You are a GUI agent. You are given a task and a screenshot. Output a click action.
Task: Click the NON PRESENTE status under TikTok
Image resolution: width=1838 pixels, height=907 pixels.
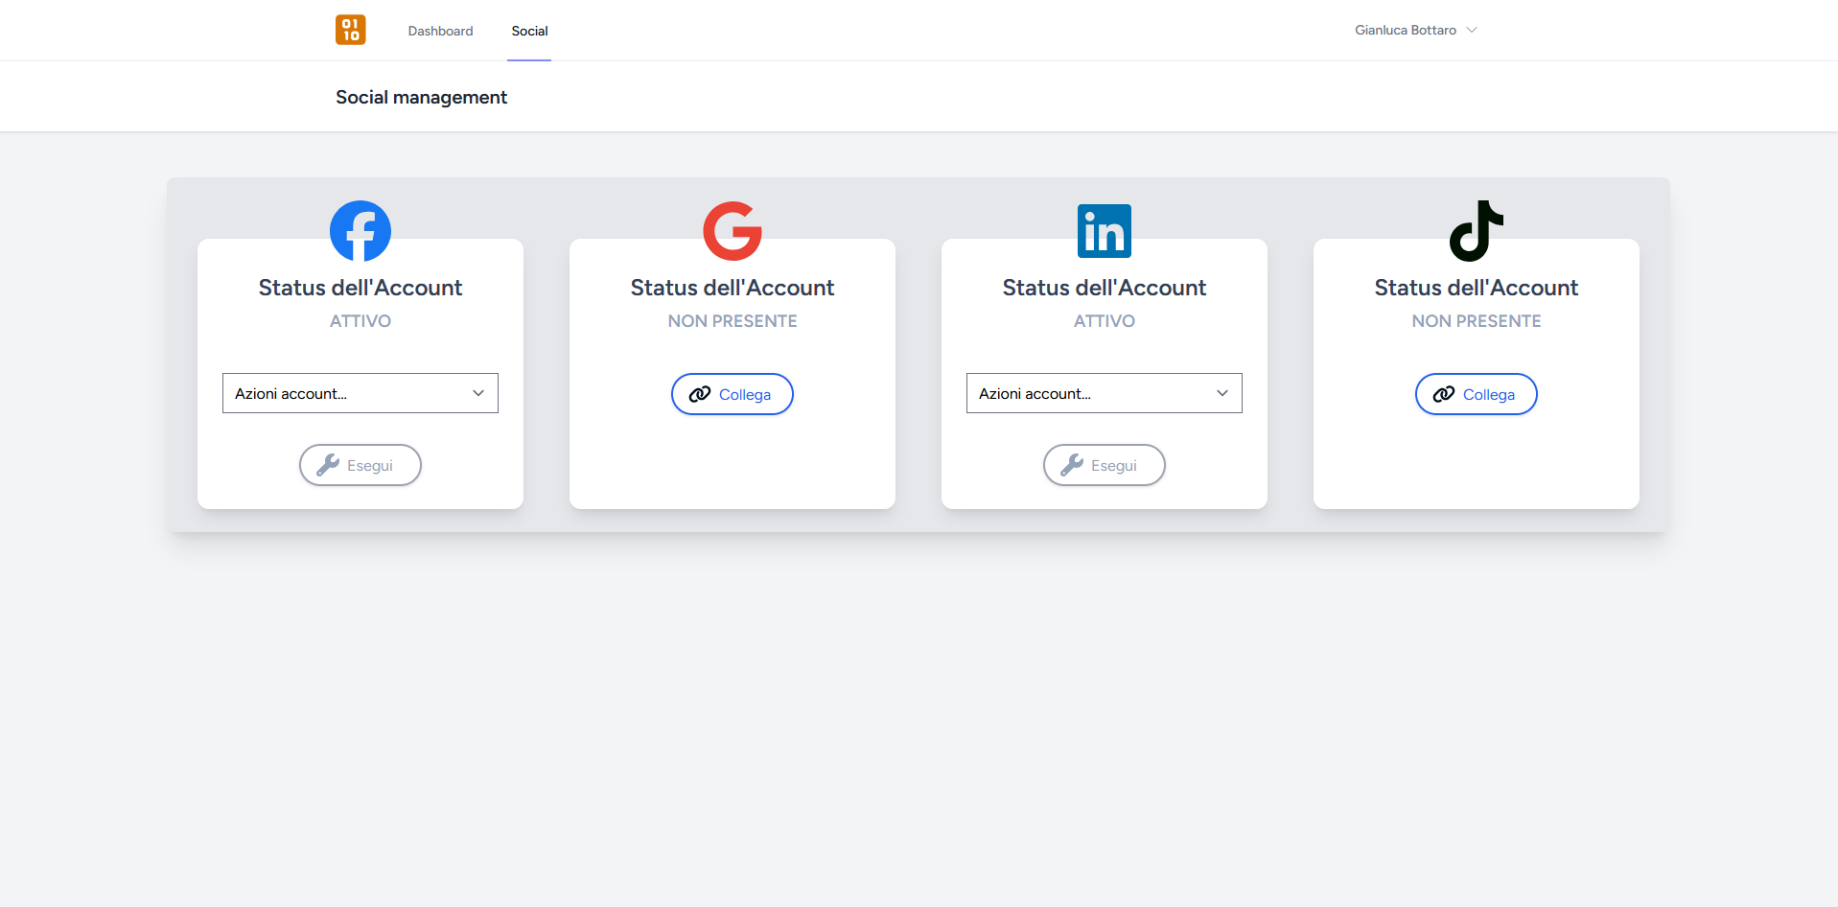pos(1476,321)
